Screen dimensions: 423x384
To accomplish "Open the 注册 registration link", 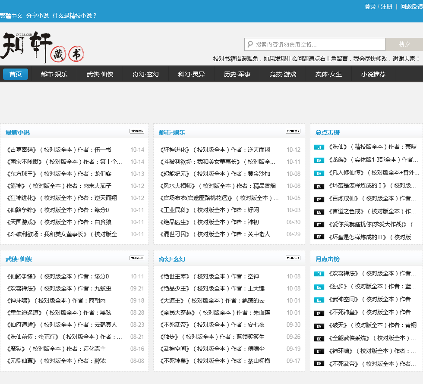I will pyautogui.click(x=386, y=6).
